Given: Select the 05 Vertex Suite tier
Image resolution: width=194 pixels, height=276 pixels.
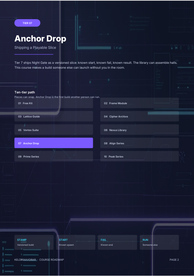Looking at the screenshot, I should pos(54,130).
